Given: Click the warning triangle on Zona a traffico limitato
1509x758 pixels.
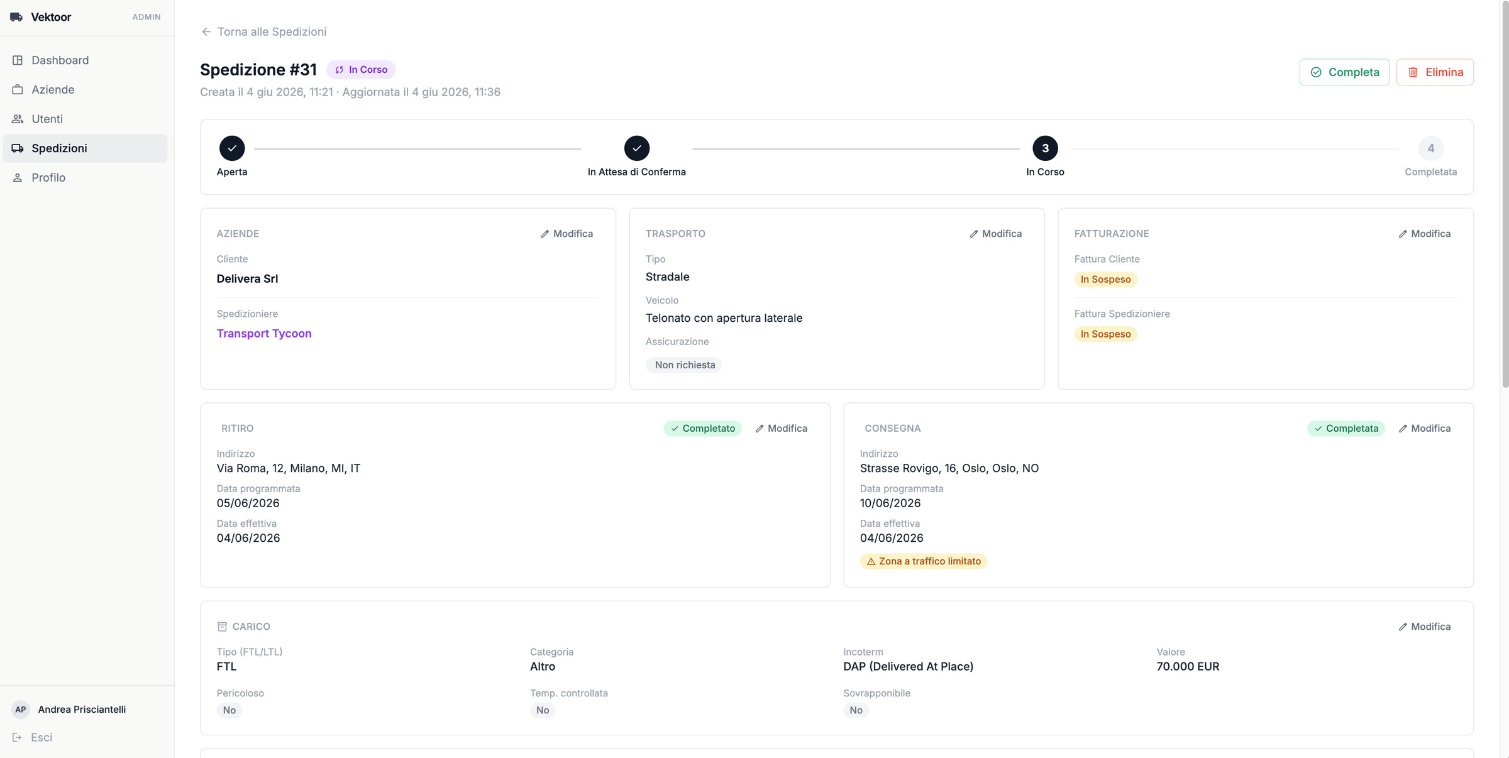Looking at the screenshot, I should pyautogui.click(x=871, y=561).
